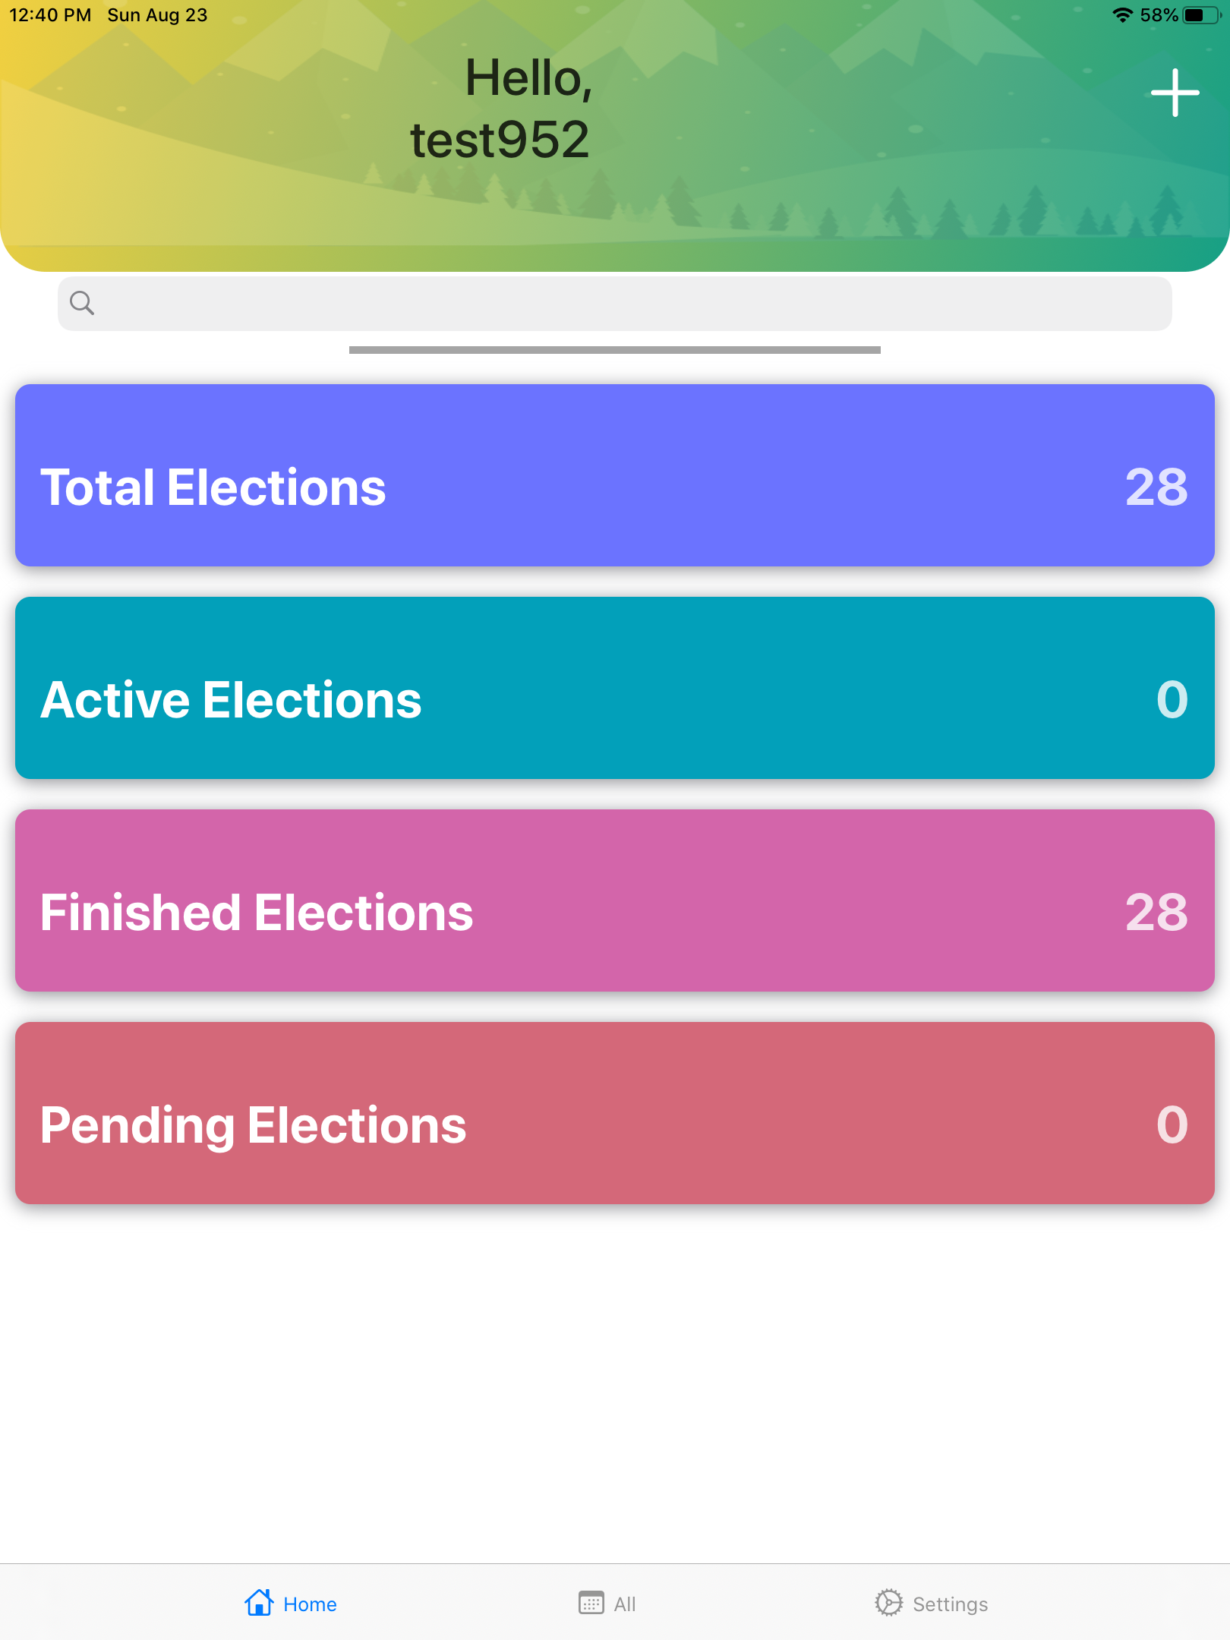Tap the 12:40 PM clock display
Viewport: 1230px width, 1640px height.
tap(50, 15)
